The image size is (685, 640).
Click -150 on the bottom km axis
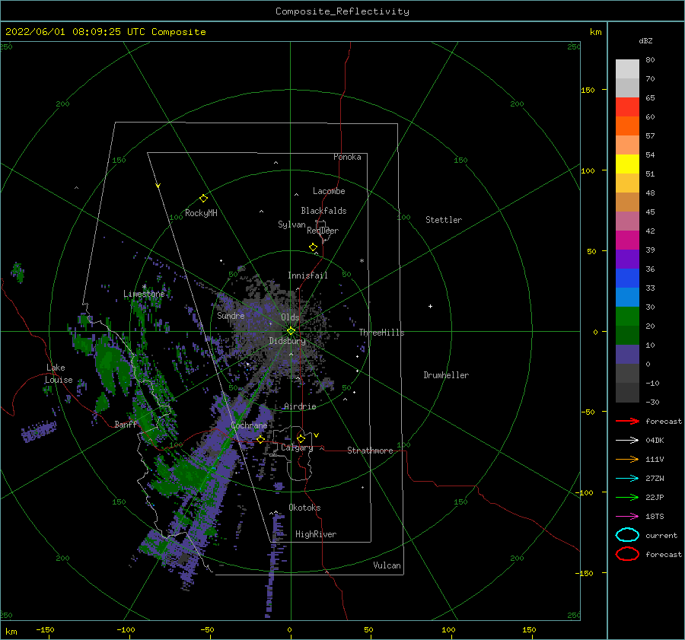pos(45,629)
